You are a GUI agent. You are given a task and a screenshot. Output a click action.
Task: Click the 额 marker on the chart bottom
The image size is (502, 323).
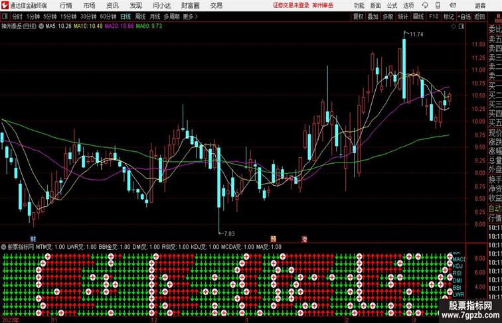[273, 239]
